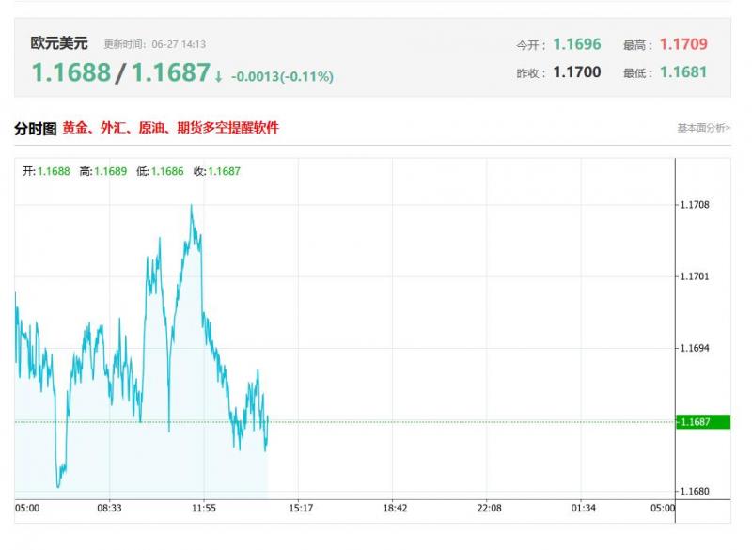Image resolution: width=752 pixels, height=550 pixels.
Task: Click the ask price 1.1687 in header
Action: [x=171, y=73]
